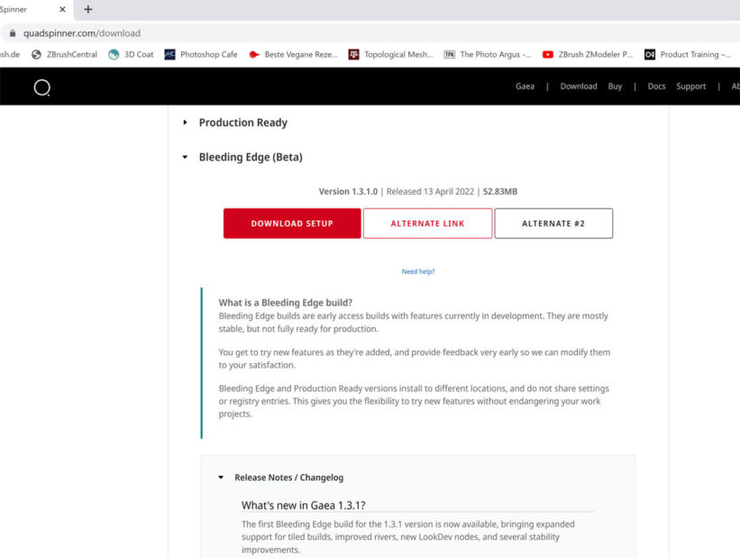Open the ZBrushCentral bookmark
The height and width of the screenshot is (558, 740).
click(64, 54)
